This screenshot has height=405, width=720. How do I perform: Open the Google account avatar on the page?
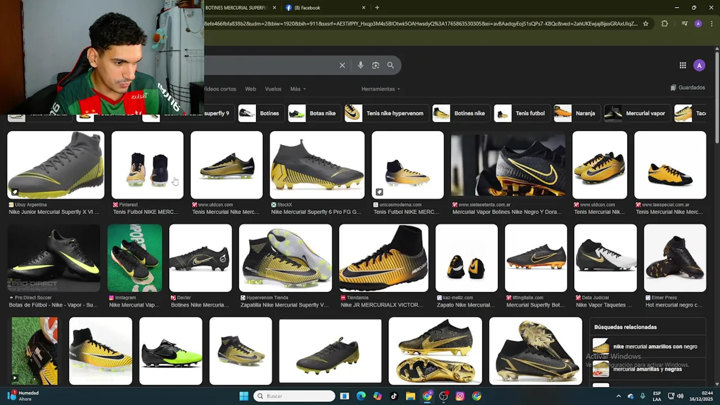[699, 65]
